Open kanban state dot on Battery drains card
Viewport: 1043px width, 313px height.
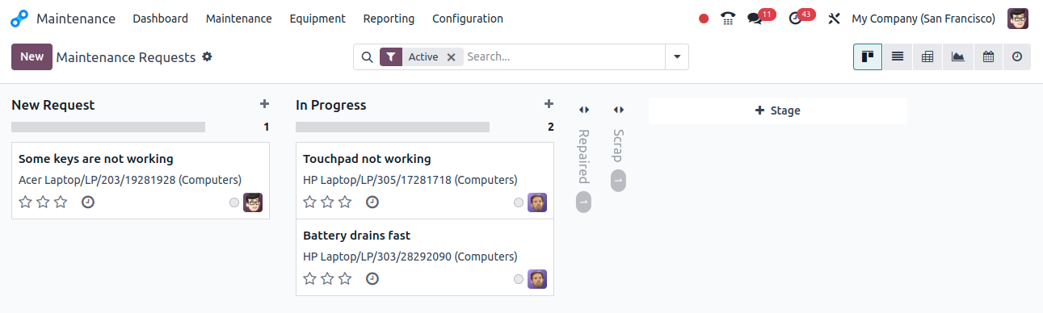coord(519,279)
